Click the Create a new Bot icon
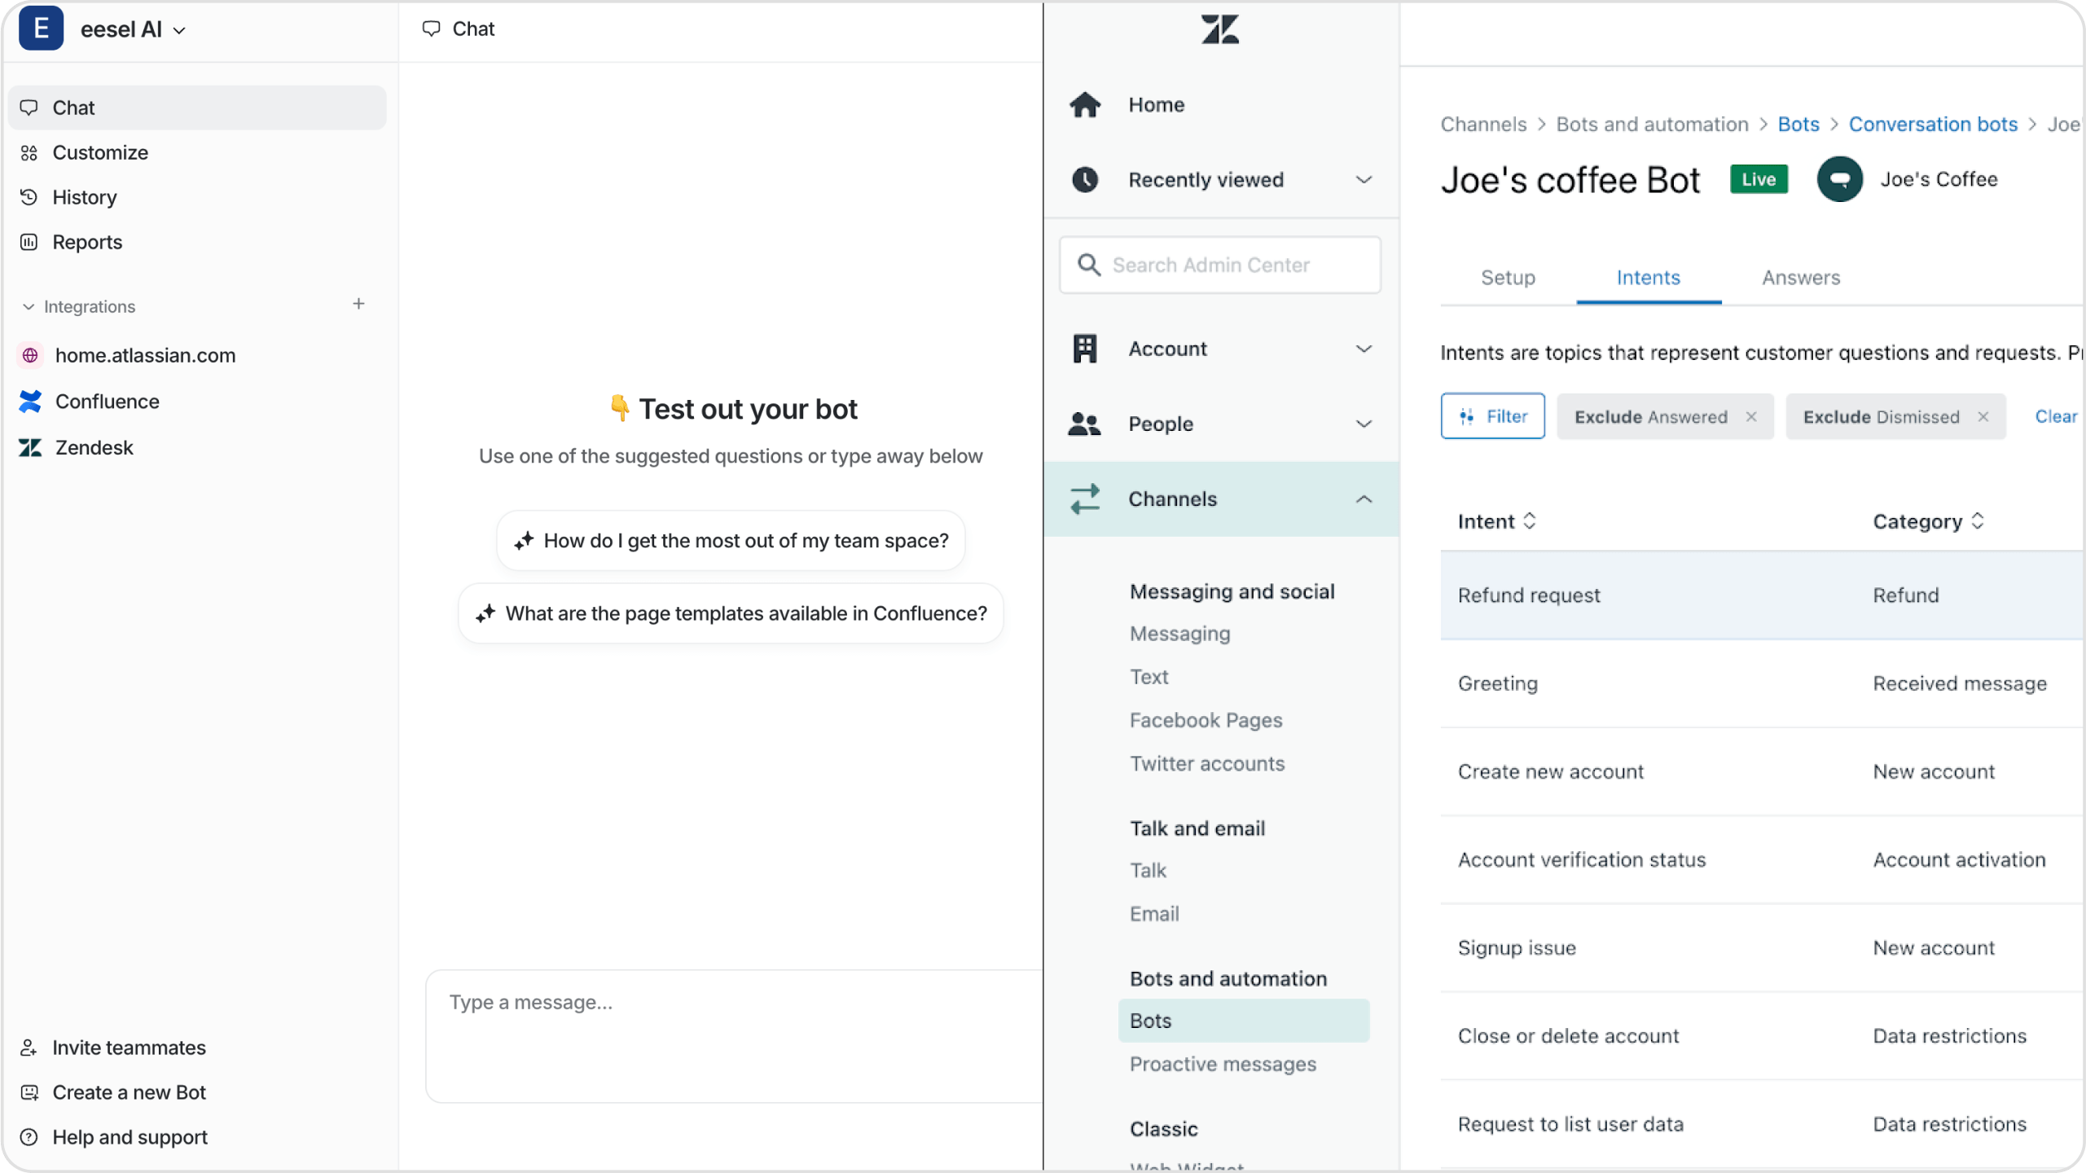The image size is (2086, 1173). (x=29, y=1092)
